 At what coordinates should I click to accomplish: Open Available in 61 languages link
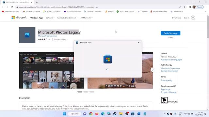point(171,60)
